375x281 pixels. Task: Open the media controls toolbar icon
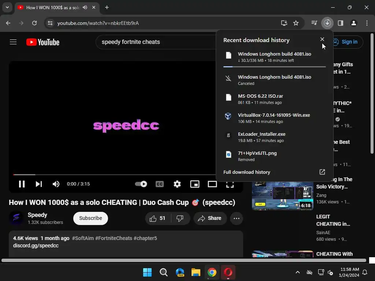tap(314, 23)
